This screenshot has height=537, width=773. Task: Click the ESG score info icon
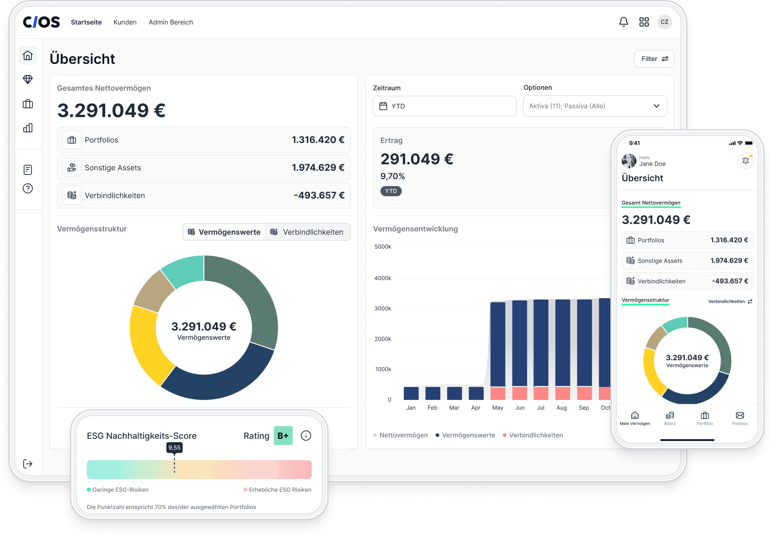305,435
